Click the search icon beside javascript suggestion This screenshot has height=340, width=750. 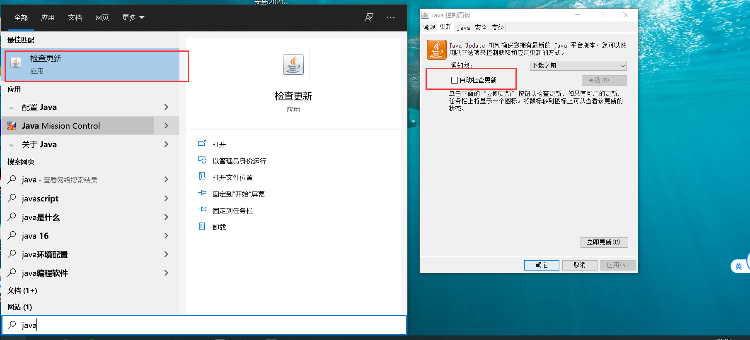pyautogui.click(x=12, y=198)
